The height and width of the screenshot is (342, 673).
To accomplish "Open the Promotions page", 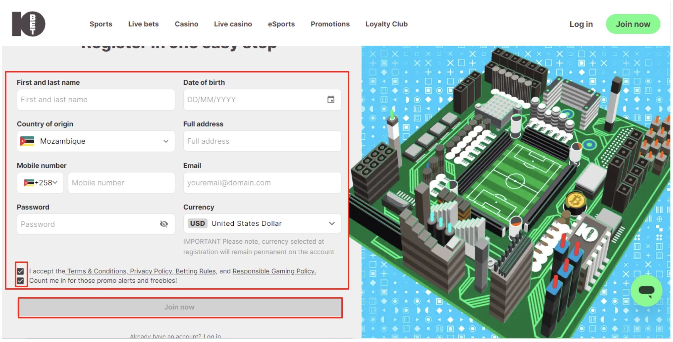I will coord(330,24).
